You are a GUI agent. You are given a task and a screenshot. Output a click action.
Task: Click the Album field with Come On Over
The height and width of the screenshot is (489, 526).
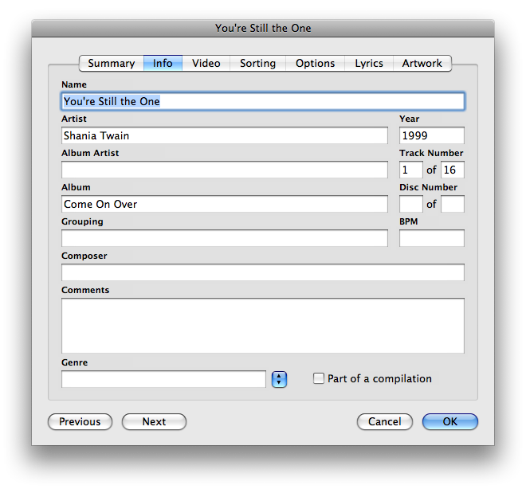(x=225, y=204)
